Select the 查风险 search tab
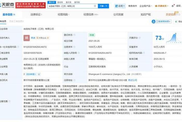The image size is (182, 122). point(77,2)
